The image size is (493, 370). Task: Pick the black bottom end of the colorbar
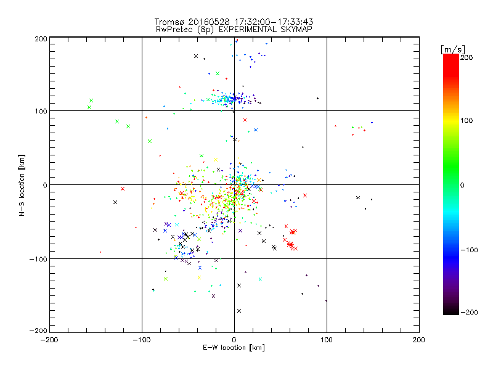451,311
